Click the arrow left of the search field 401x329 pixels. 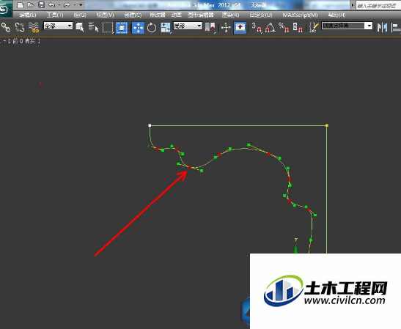click(x=353, y=5)
